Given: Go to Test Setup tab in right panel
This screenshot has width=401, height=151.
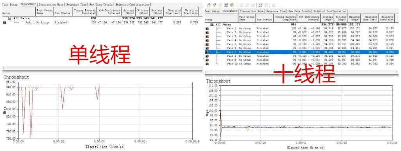Looking at the screenshot, I should point(212,11).
